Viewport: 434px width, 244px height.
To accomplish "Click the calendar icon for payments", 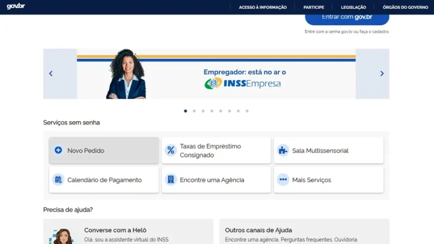I will (x=58, y=179).
